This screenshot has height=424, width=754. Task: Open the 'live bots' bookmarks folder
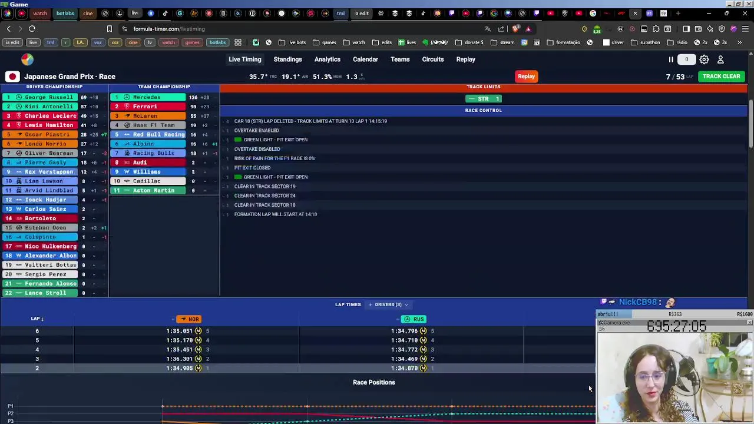(x=292, y=42)
